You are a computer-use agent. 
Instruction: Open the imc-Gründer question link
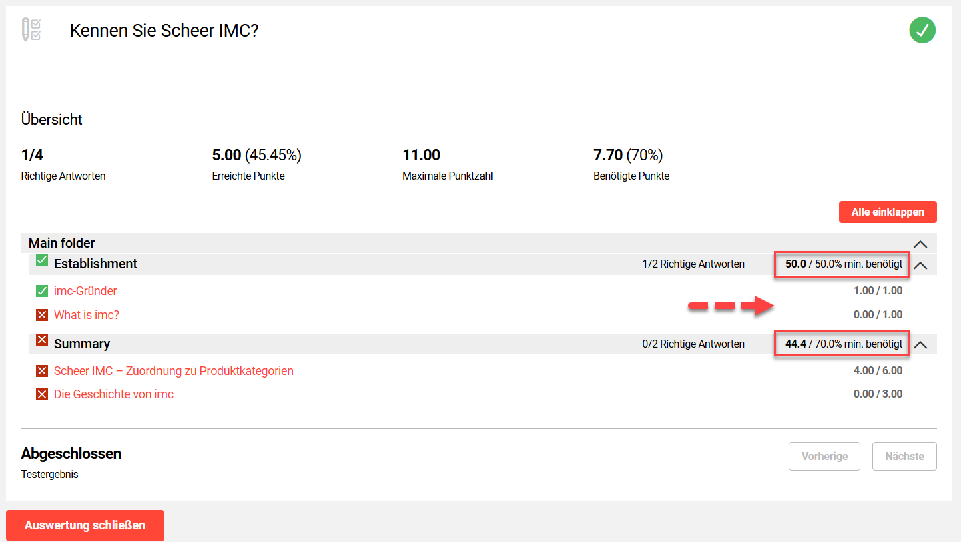(85, 291)
